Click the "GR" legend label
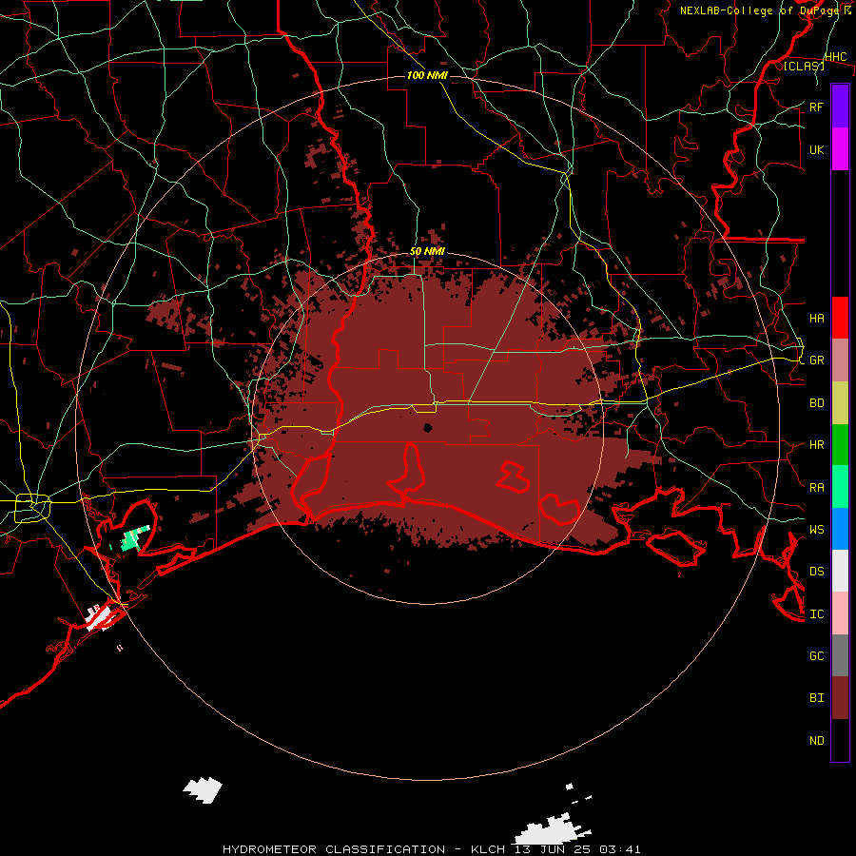Image resolution: width=856 pixels, height=856 pixels. tap(816, 360)
